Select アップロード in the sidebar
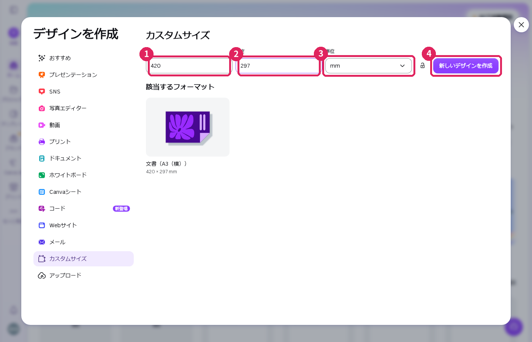532x342 pixels. 84,275
